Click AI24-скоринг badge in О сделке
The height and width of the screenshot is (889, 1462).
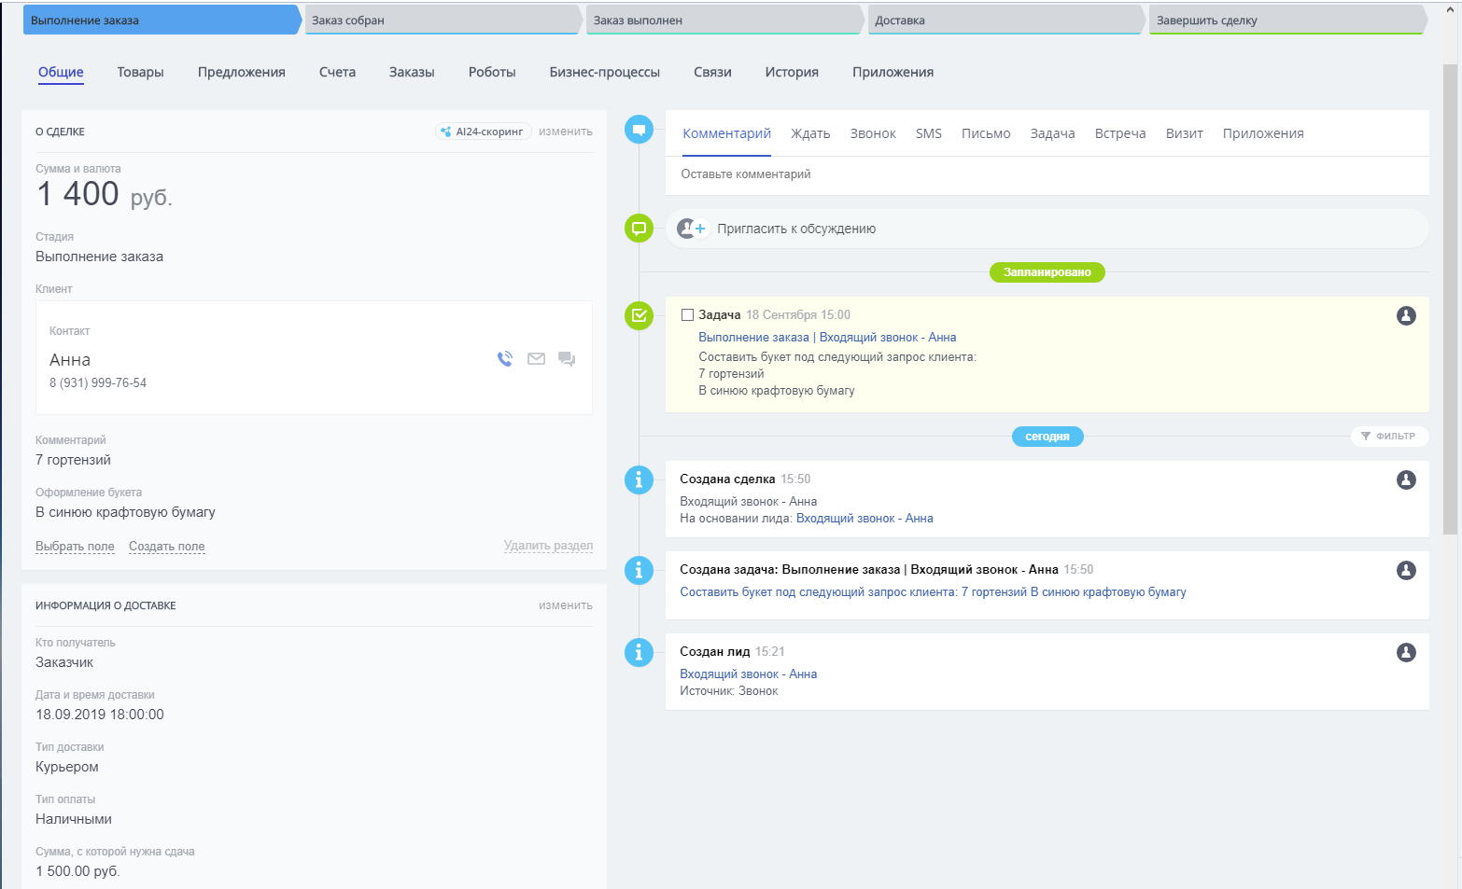click(483, 132)
